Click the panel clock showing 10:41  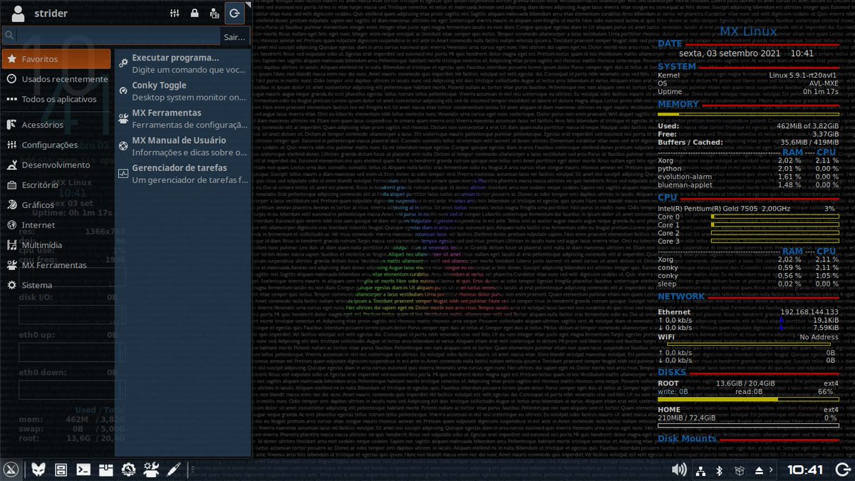[x=805, y=470]
